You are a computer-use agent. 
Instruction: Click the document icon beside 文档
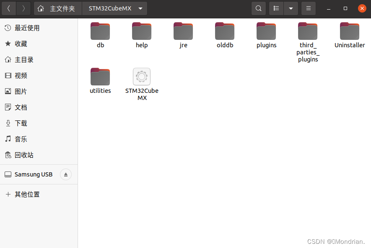(8, 107)
